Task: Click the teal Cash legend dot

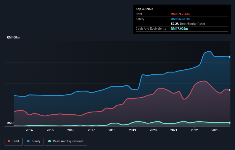Action: tap(50, 141)
